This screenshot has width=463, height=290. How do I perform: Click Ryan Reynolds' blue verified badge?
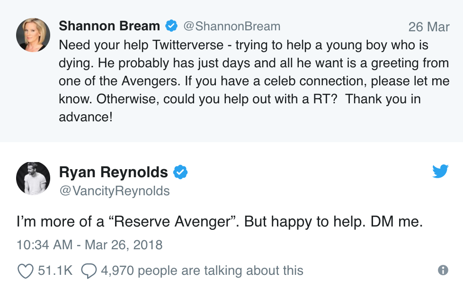tap(180, 172)
